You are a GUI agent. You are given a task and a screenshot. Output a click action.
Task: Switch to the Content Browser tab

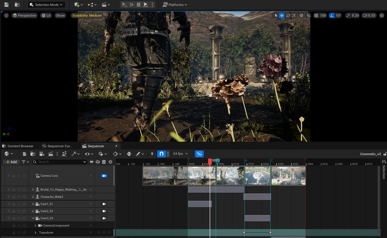point(20,146)
